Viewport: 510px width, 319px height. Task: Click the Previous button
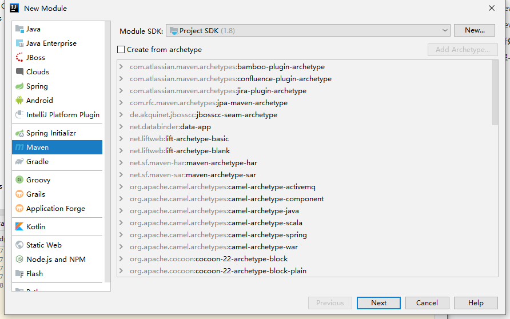click(x=330, y=303)
